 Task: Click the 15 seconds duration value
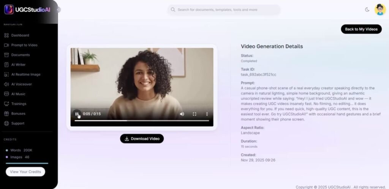point(249,146)
